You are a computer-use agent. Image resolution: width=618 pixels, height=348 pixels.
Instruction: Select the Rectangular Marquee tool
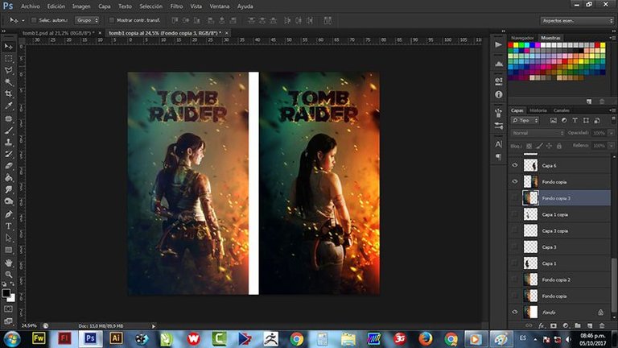[x=8, y=59]
